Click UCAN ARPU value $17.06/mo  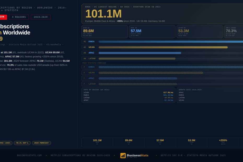[168, 92]
